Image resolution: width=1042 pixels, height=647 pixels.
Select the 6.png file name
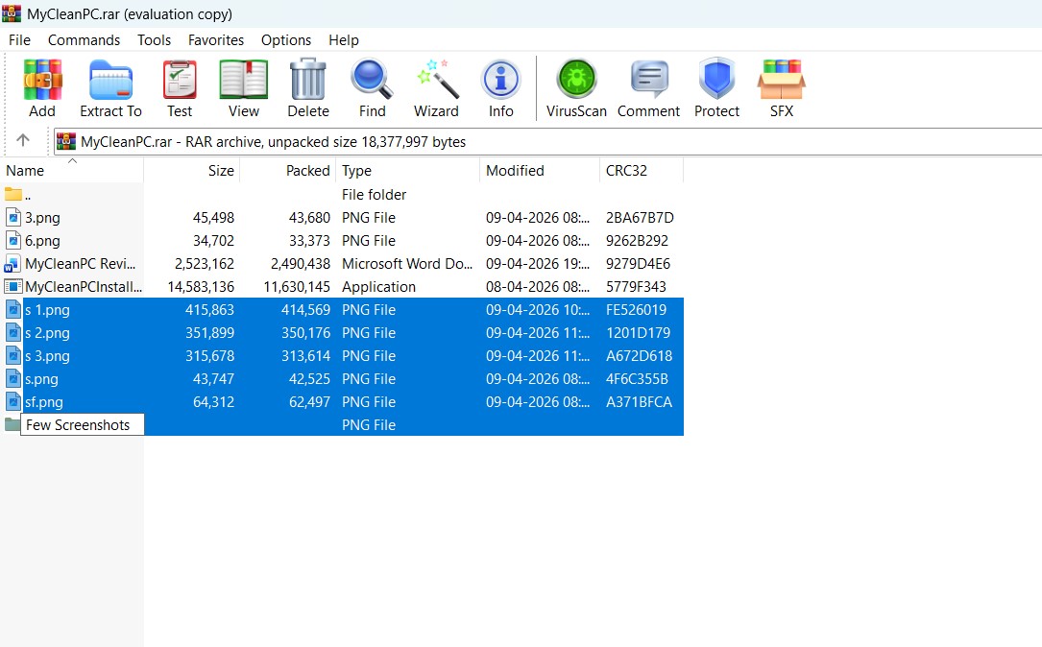click(42, 241)
